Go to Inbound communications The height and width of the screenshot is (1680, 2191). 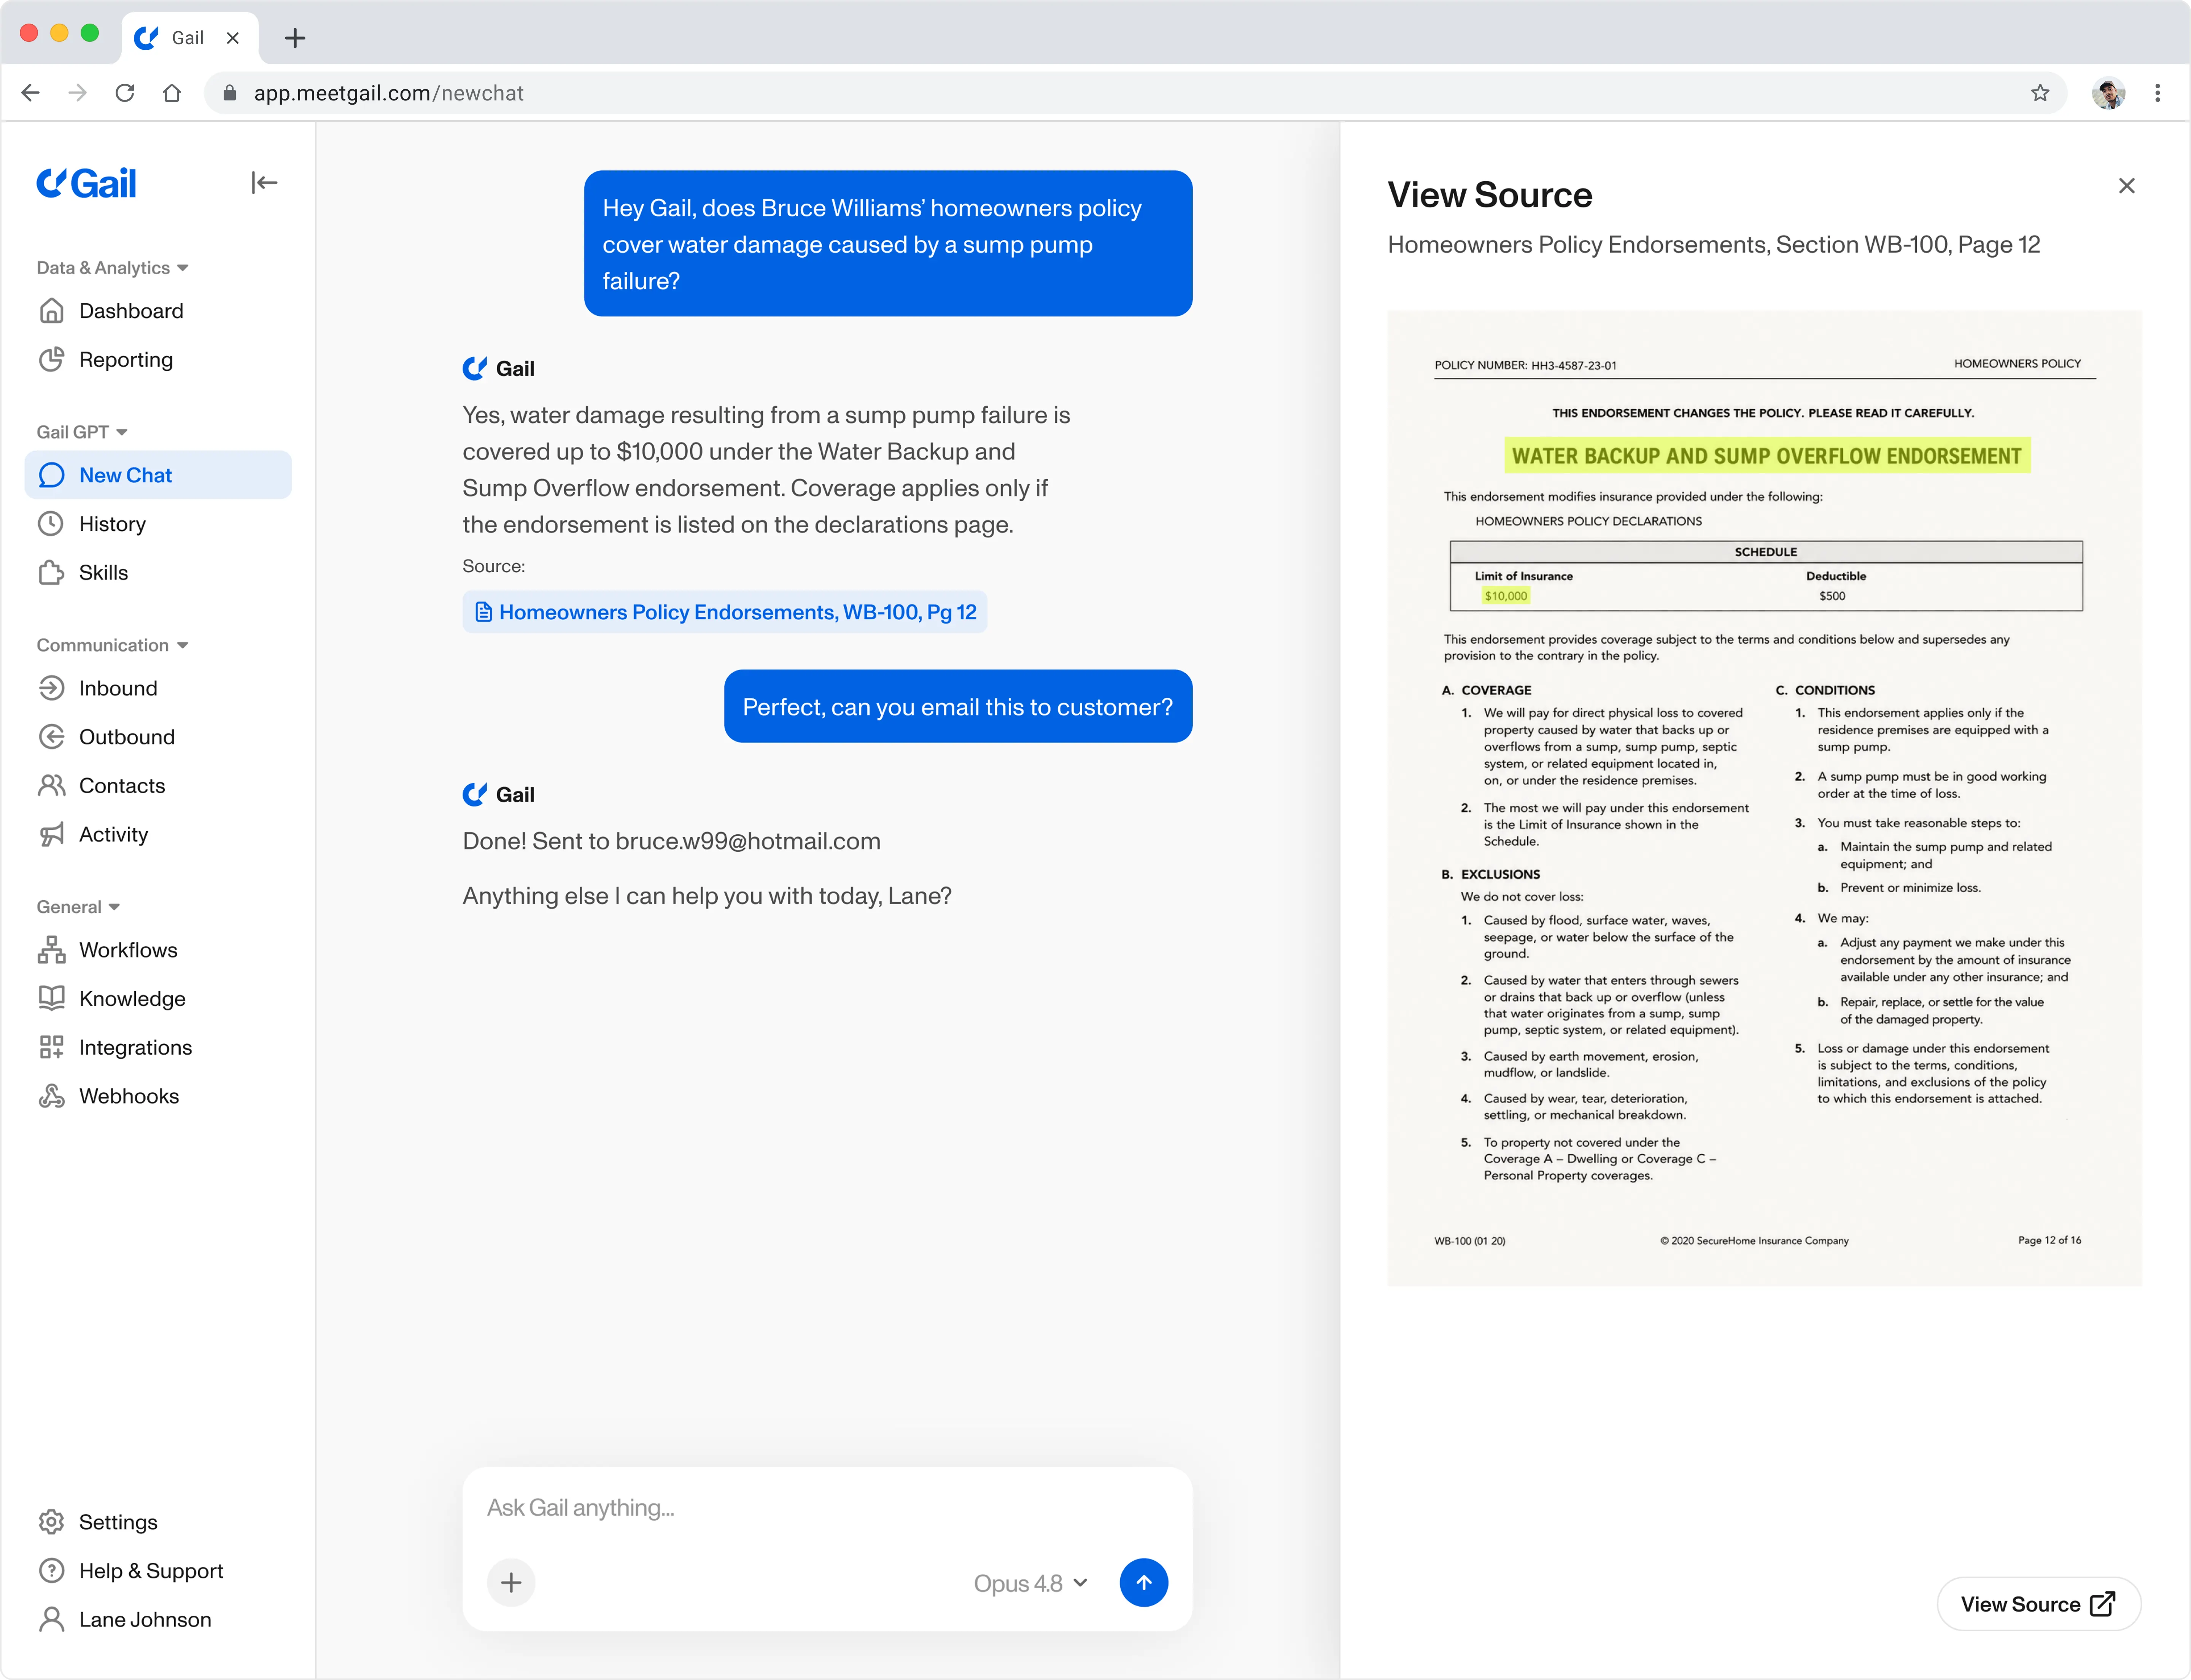pyautogui.click(x=158, y=688)
